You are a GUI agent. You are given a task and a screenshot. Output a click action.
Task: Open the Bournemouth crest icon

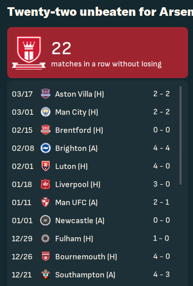click(45, 256)
